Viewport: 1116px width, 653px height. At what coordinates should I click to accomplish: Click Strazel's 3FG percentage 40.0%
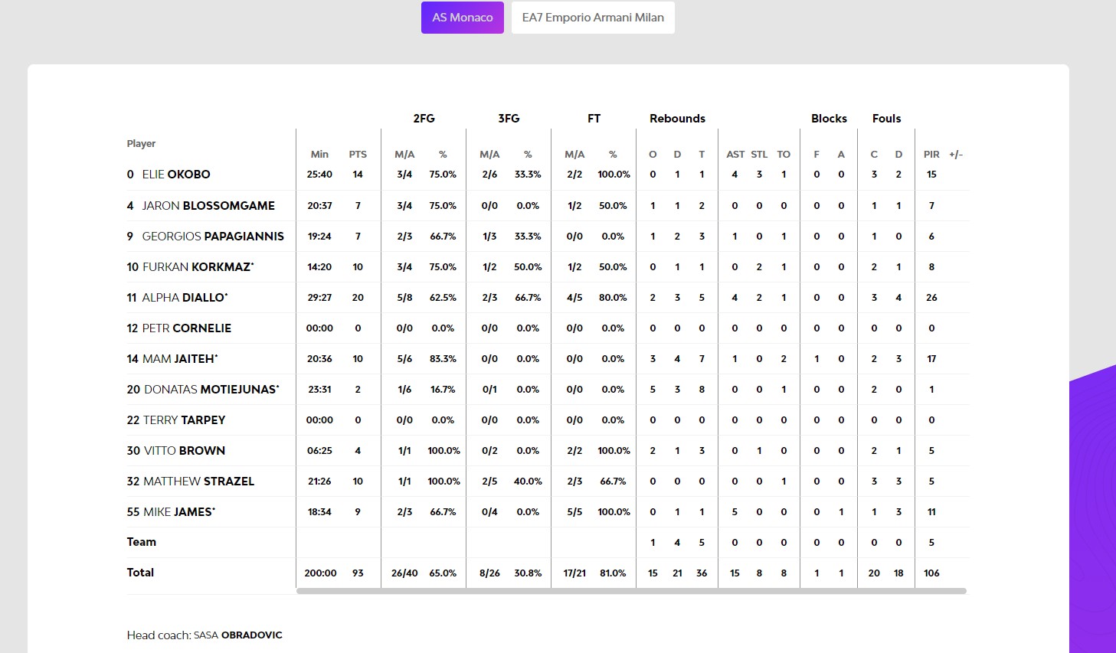528,481
